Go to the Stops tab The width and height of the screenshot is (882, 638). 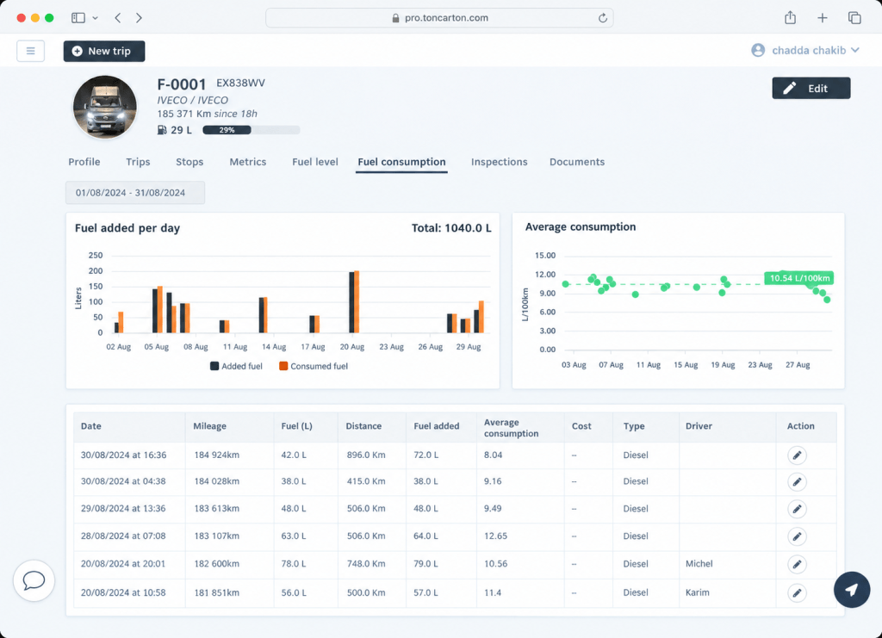tap(189, 162)
